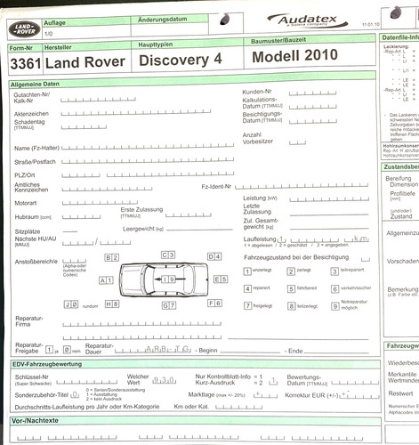Click form number 3361
This screenshot has width=419, height=445.
point(26,63)
